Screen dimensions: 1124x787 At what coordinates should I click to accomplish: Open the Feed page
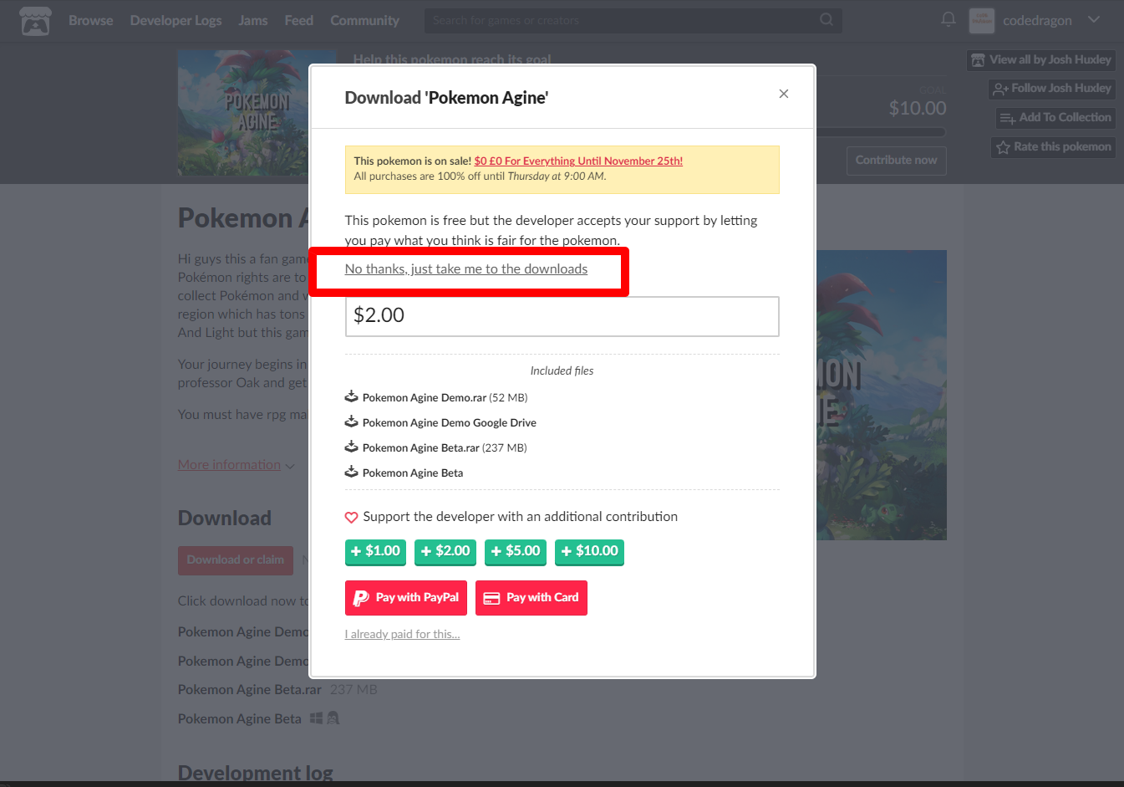299,20
